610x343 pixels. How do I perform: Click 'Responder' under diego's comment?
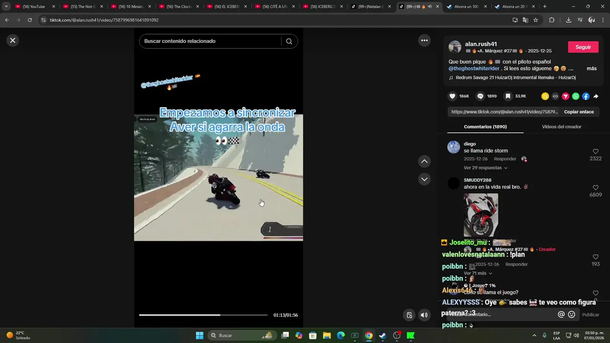[x=505, y=159]
